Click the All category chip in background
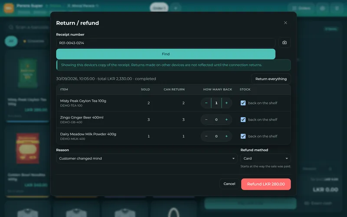The height and width of the screenshot is (217, 347). (x=11, y=41)
